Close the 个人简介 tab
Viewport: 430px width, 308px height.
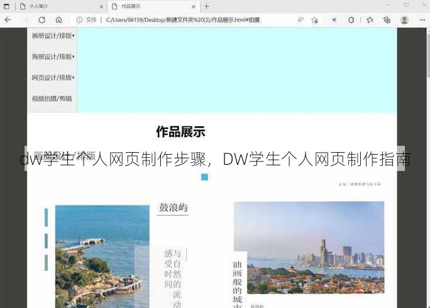click(101, 6)
